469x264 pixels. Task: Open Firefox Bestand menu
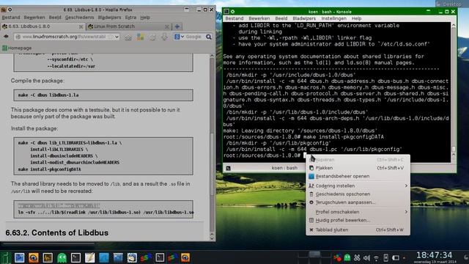tap(11, 18)
